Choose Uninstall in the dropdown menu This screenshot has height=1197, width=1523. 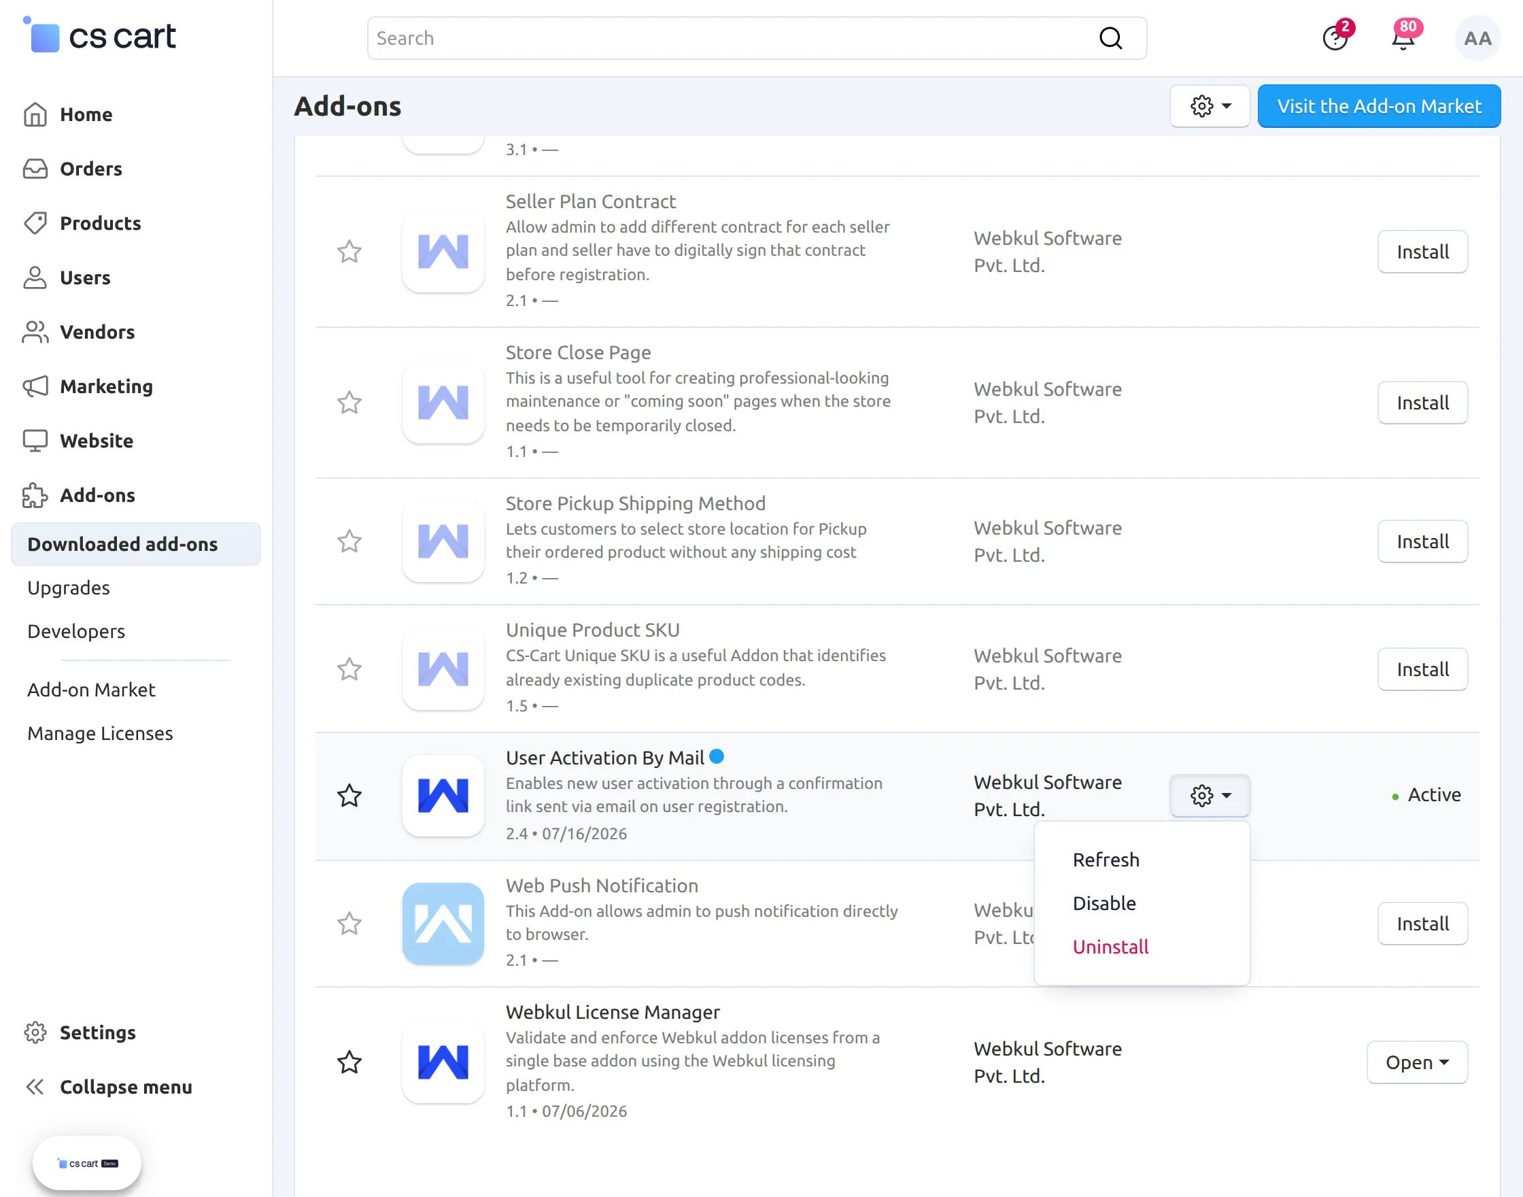[1110, 946]
